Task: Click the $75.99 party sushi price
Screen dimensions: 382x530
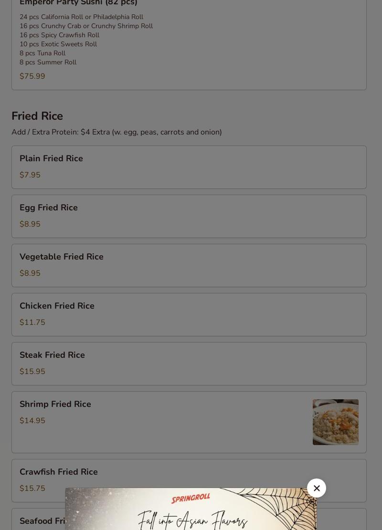Action: (x=32, y=76)
